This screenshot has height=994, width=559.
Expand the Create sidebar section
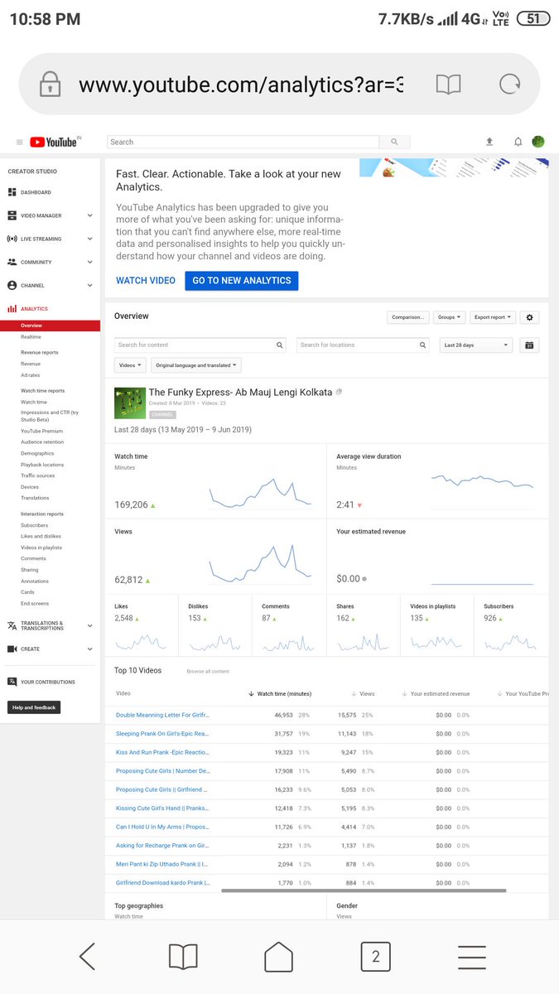click(89, 649)
